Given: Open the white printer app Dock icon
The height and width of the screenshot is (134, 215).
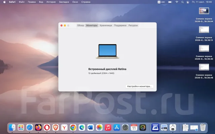Looking at the screenshot, I should coord(173,127).
